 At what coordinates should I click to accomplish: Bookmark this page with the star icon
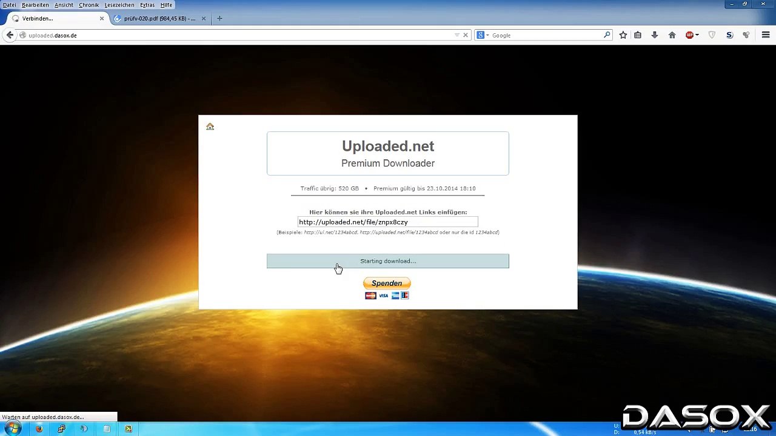(623, 35)
